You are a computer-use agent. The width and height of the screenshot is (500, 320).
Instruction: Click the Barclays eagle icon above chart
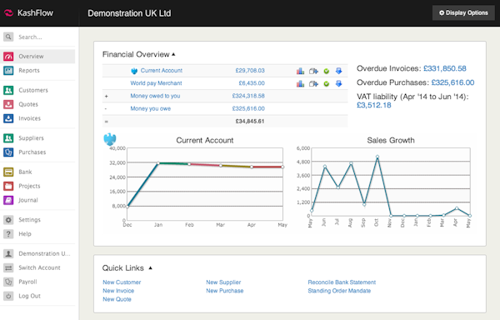pos(110,139)
